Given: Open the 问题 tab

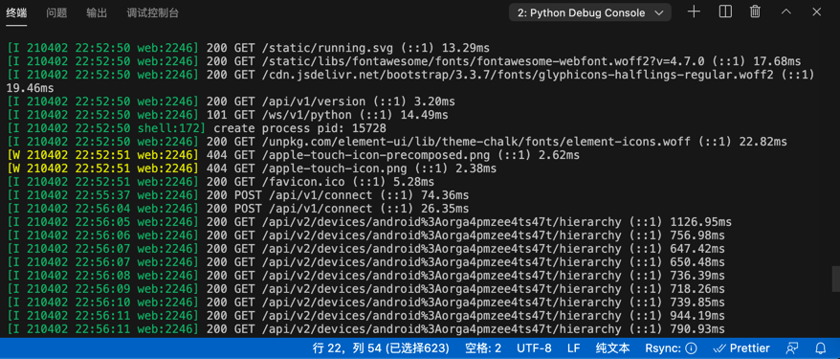Looking at the screenshot, I should point(56,13).
